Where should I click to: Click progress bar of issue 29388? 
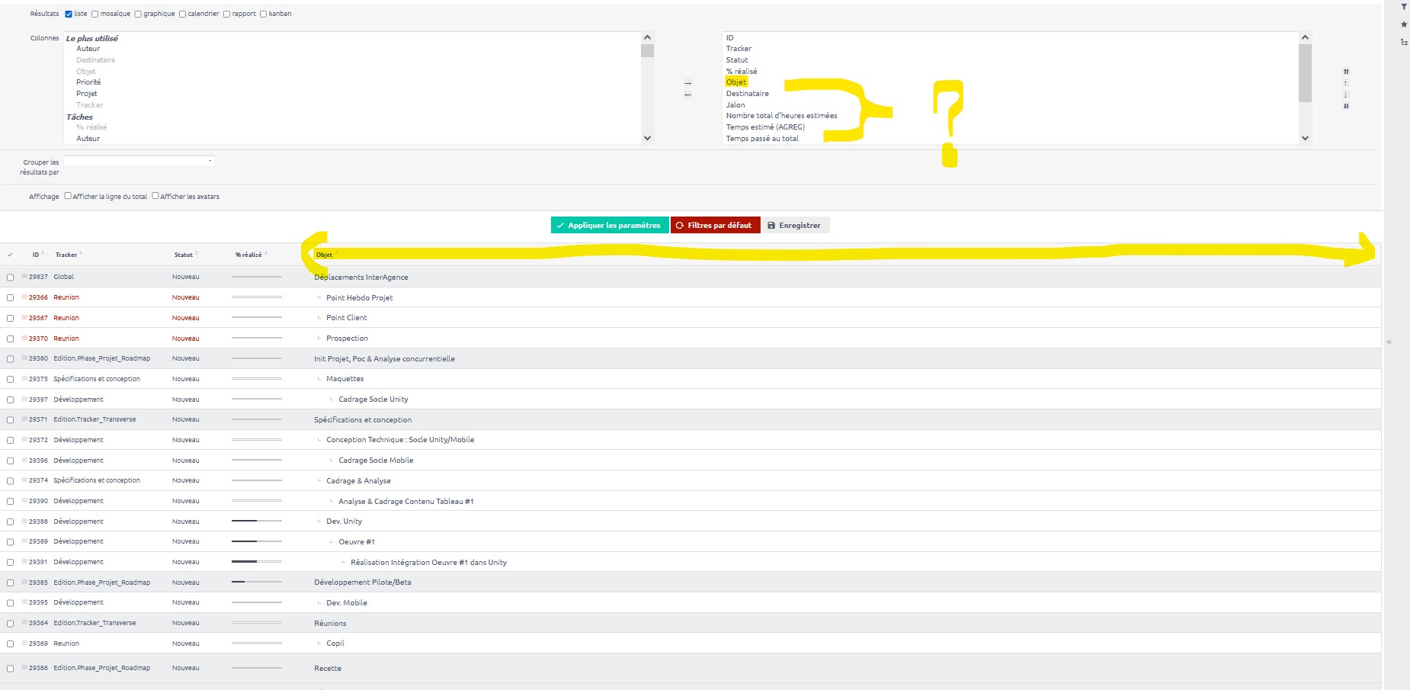(x=256, y=521)
